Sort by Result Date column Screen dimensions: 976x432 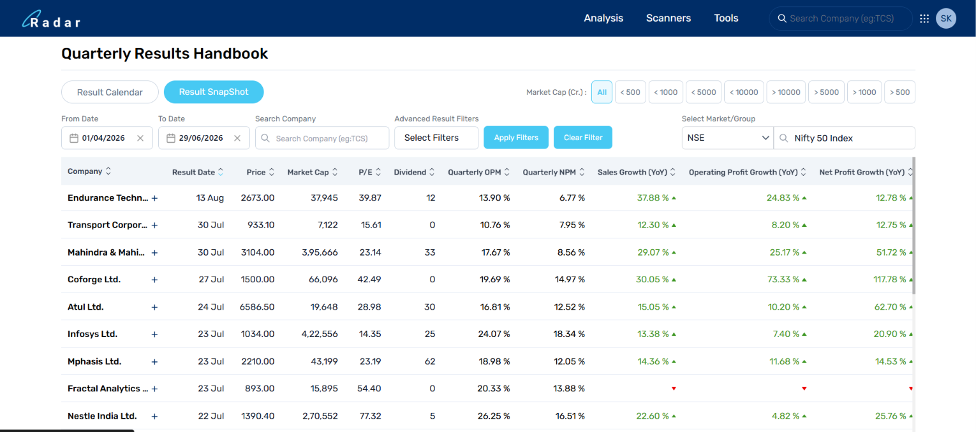tap(221, 172)
